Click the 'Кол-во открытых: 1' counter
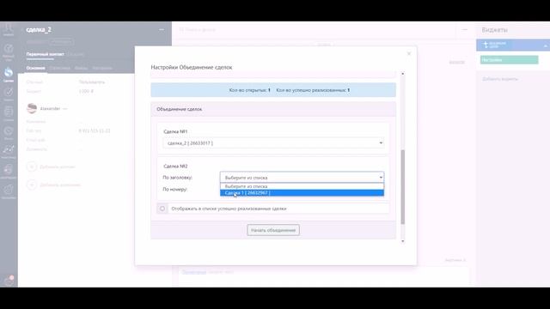This screenshot has width=550, height=309. 250,90
